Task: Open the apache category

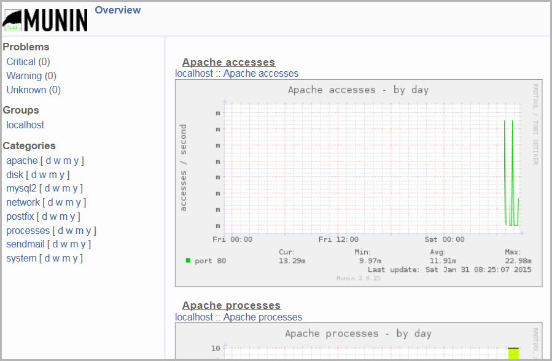Action: pos(22,160)
